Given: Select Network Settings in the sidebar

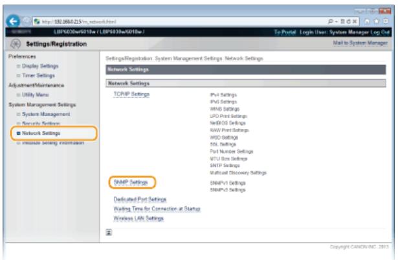Looking at the screenshot, I should click(41, 133).
